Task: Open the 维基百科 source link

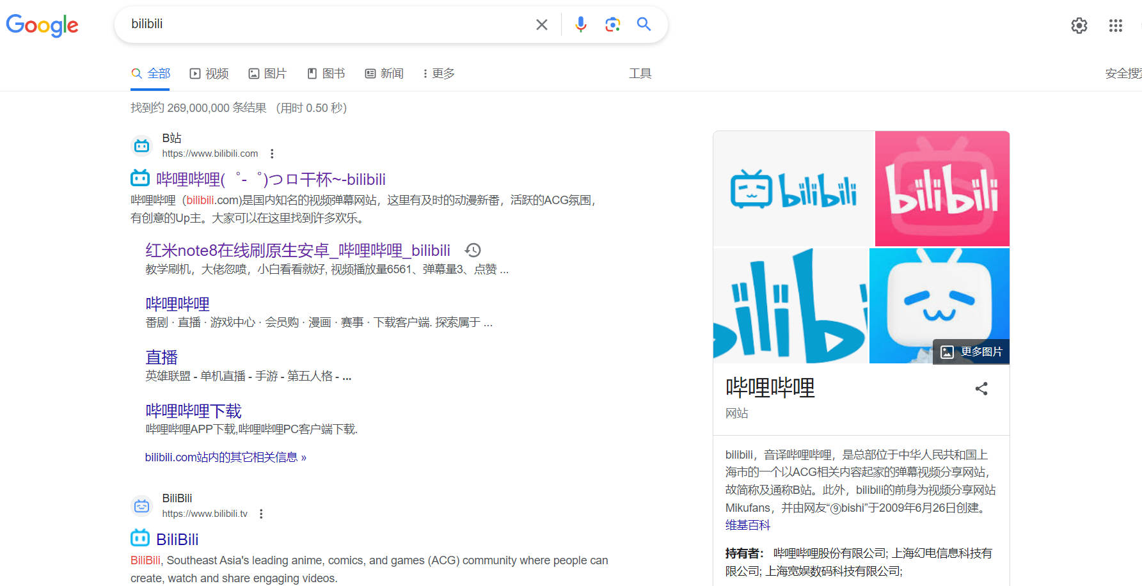Action: click(x=748, y=525)
